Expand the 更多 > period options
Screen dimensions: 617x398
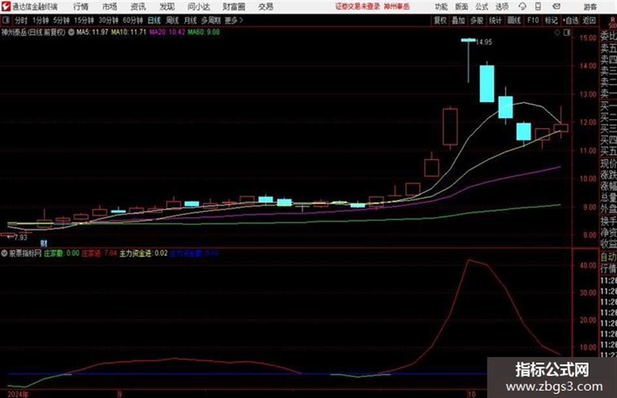pyautogui.click(x=234, y=20)
